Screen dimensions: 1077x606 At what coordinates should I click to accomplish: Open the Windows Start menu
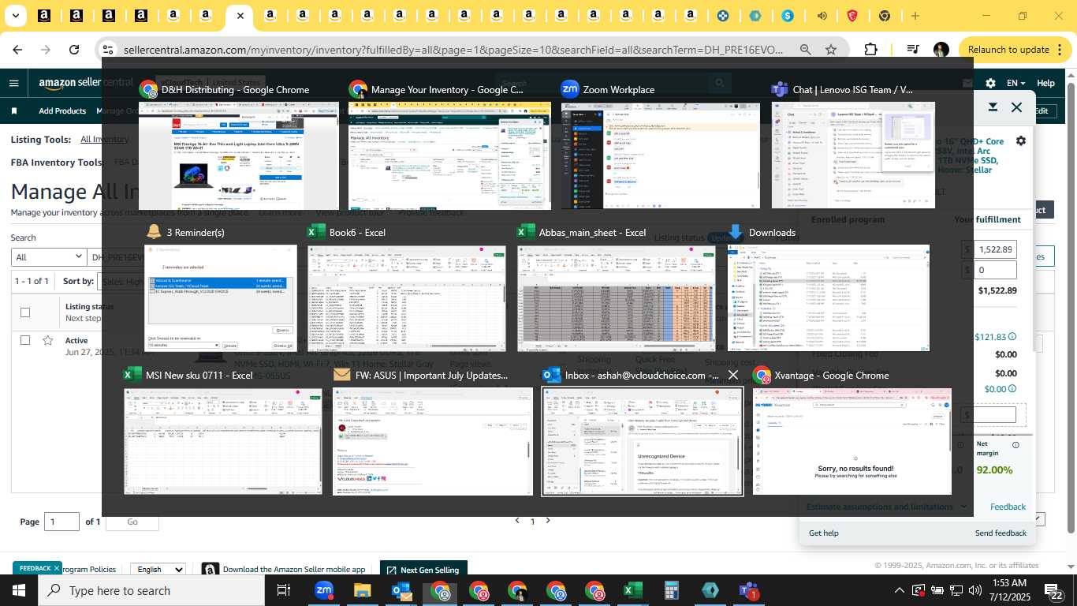[19, 590]
